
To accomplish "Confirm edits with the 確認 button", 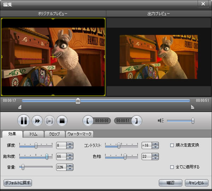I will 171,183.
